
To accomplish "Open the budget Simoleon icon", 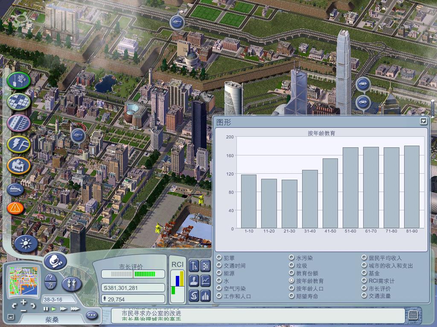I will click(x=194, y=295).
